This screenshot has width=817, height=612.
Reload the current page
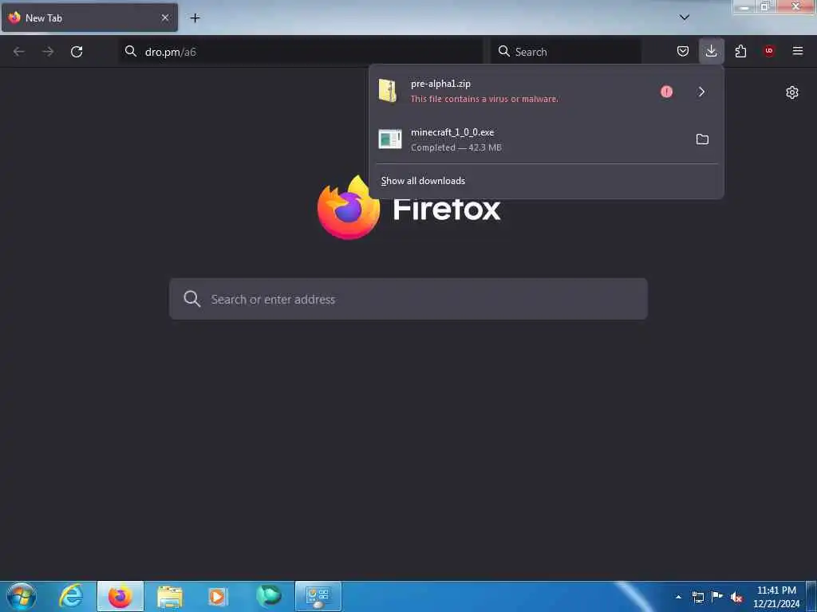click(x=77, y=52)
